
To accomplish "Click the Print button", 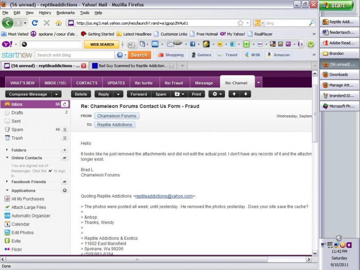I will (197, 94).
